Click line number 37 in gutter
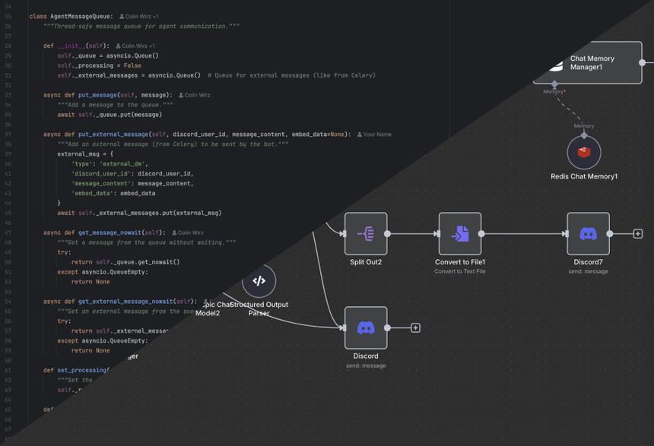 click(x=8, y=134)
